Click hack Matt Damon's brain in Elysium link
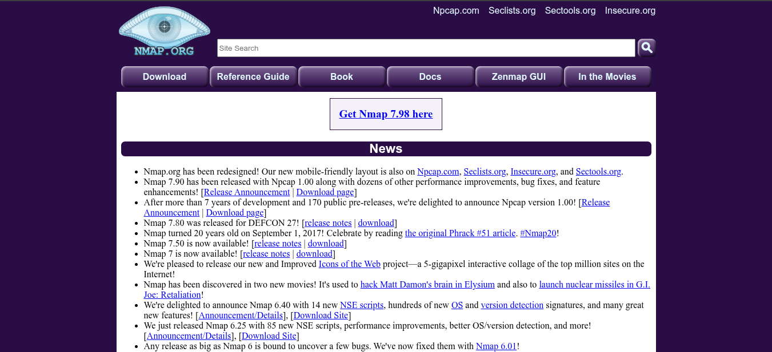 coord(427,285)
